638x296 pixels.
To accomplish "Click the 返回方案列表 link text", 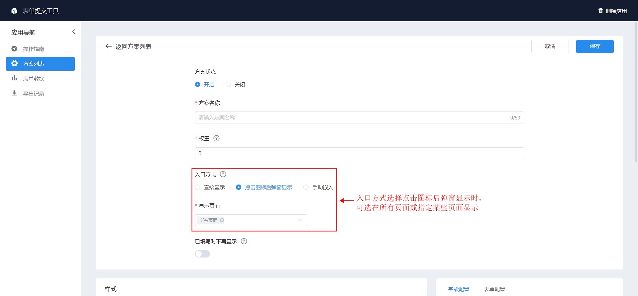I will tap(133, 46).
